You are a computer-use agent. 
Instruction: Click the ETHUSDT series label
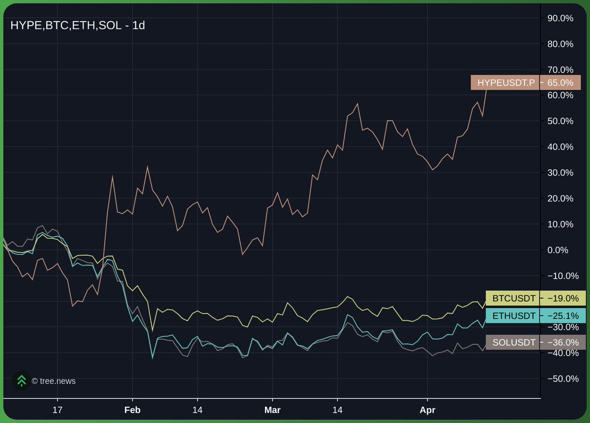tap(512, 316)
